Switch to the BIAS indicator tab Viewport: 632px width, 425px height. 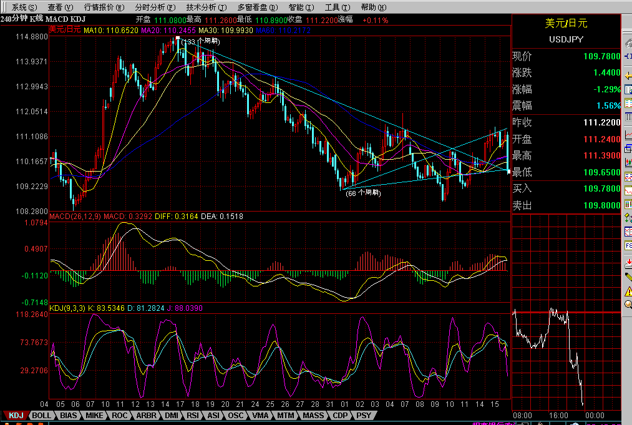(68, 415)
